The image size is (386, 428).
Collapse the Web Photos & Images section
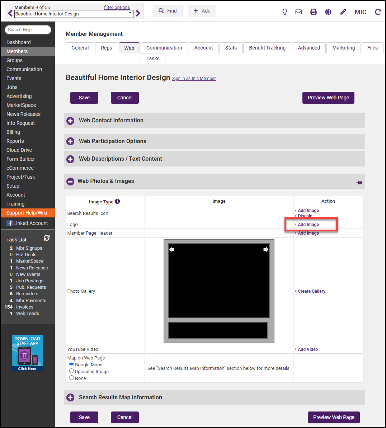(70, 182)
